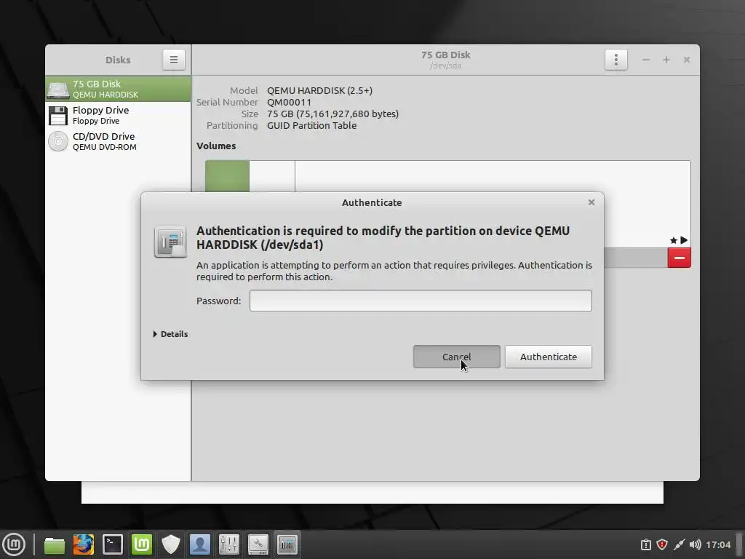This screenshot has height=559, width=745.
Task: Click the red update shield tray icon
Action: (662, 544)
